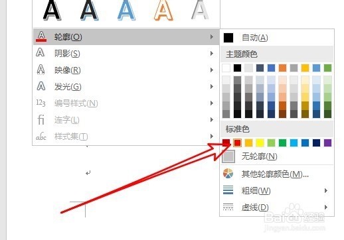Choose No Outline (无轮廓) option
The image size is (344, 240).
tap(277, 156)
